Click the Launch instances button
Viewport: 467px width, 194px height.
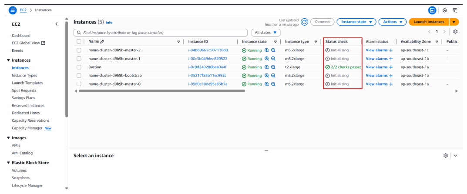429,22
